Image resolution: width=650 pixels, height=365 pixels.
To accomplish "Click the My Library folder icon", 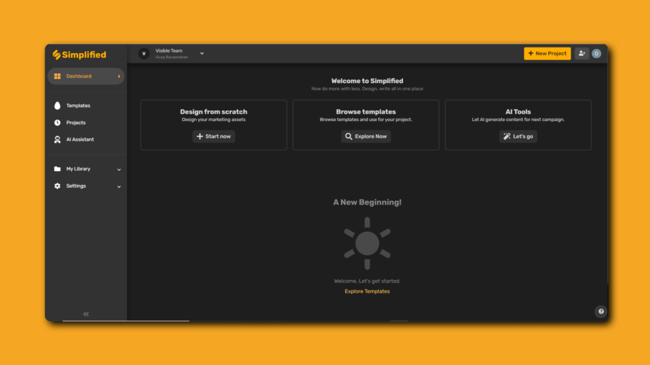I will (x=57, y=169).
